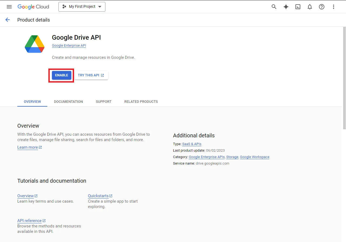Viewport: 346px width, 242px height.
Task: Activate the Cloud Shell terminal icon
Action: tap(298, 7)
